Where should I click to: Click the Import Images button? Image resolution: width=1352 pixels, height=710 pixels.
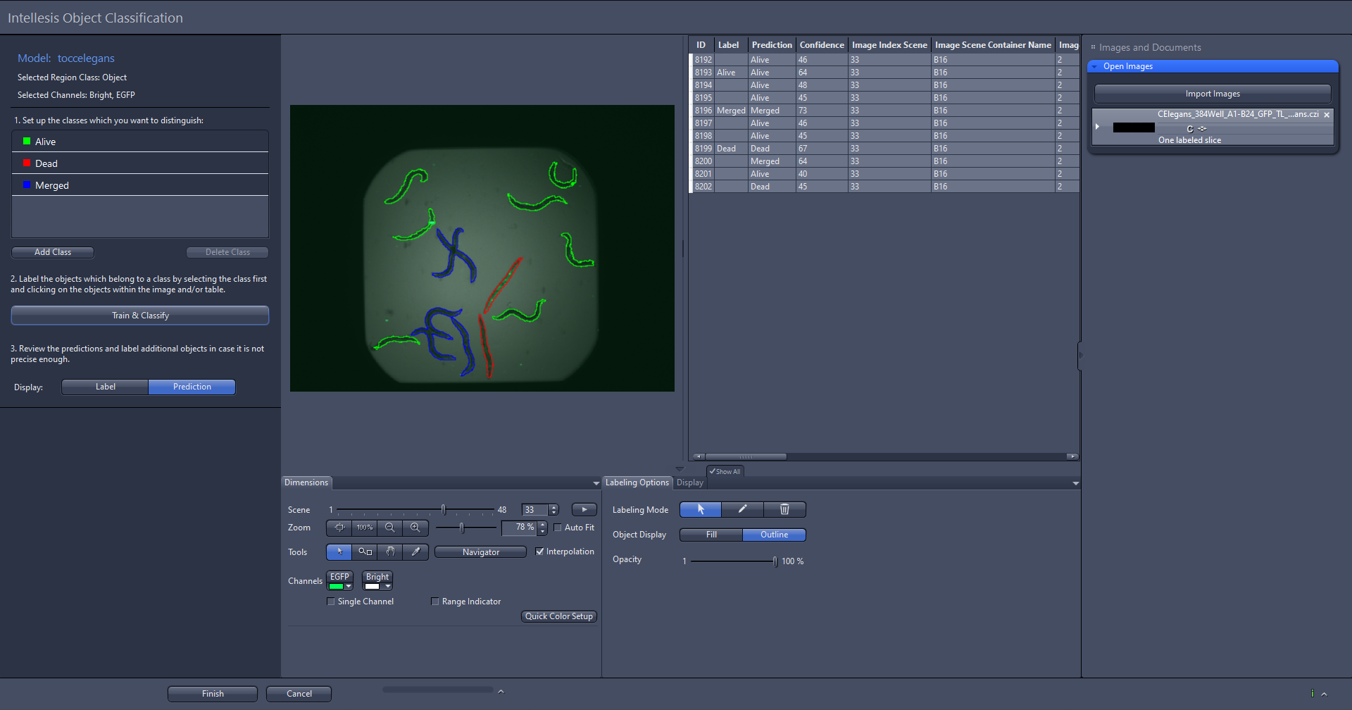[x=1212, y=94]
